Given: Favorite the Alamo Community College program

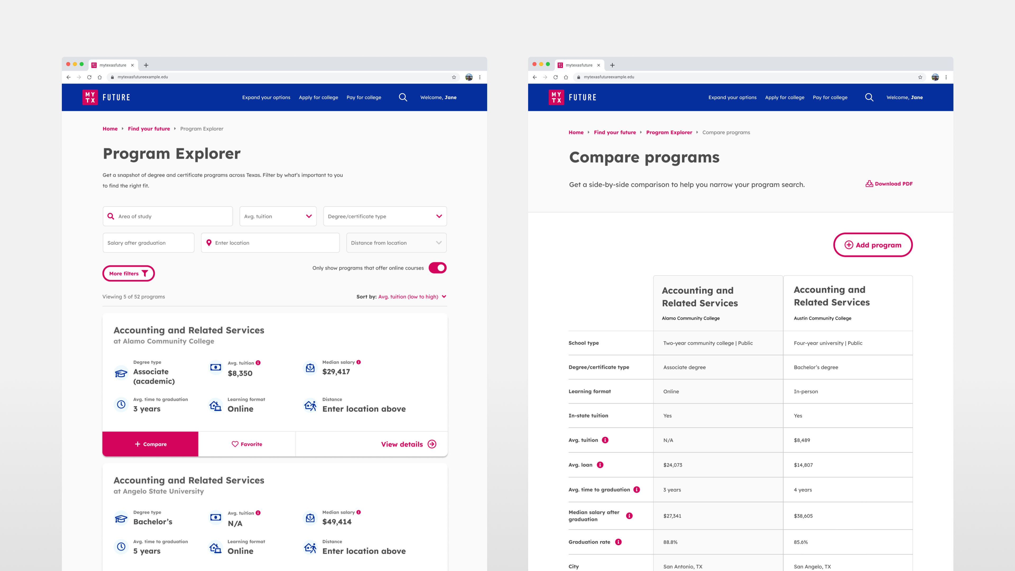Looking at the screenshot, I should click(x=247, y=444).
